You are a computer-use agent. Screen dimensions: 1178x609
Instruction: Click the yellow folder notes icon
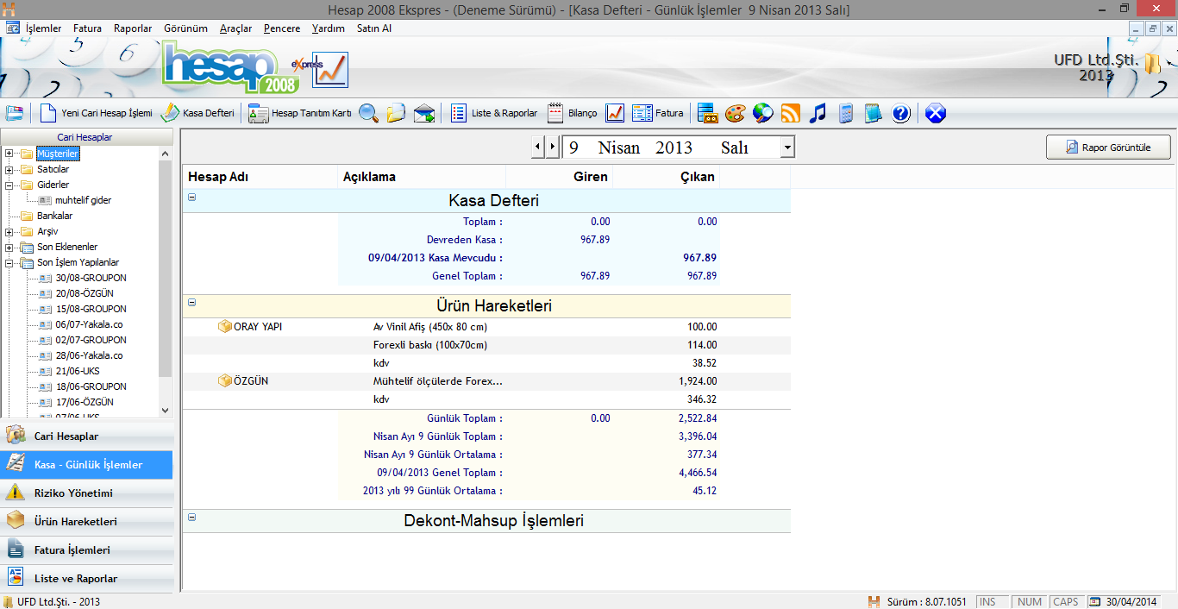tap(396, 113)
